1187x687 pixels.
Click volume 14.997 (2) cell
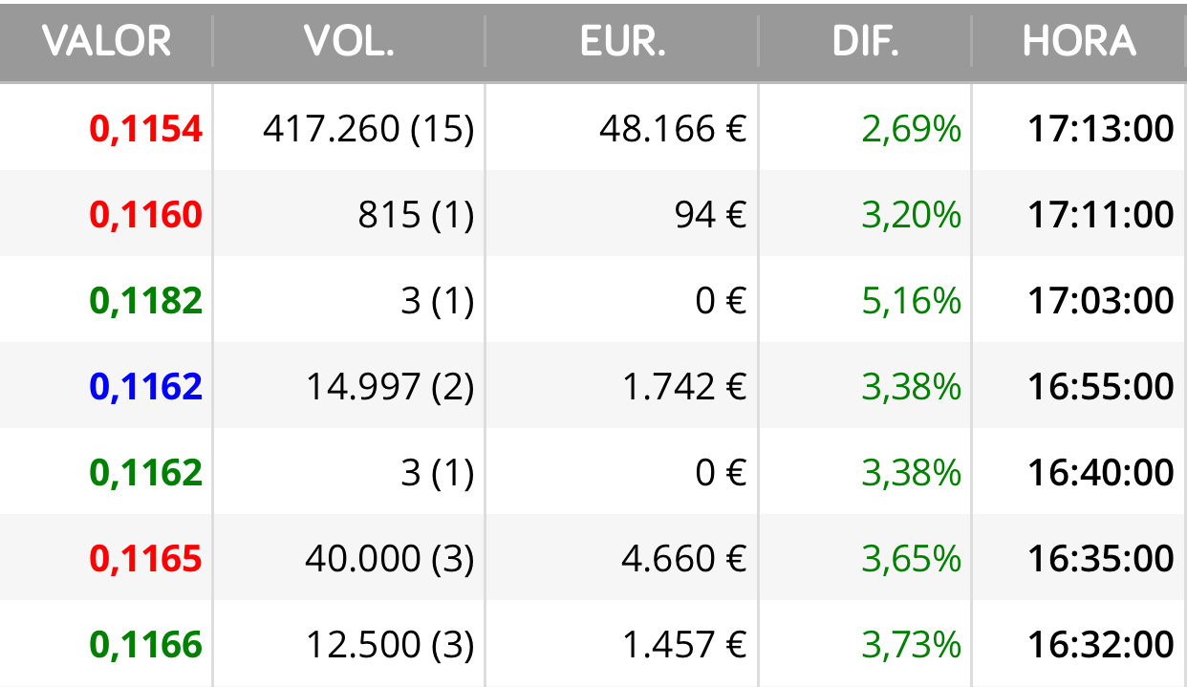tap(390, 386)
